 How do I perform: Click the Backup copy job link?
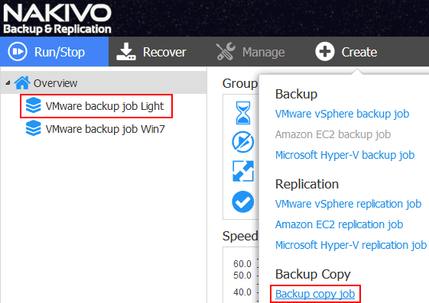pos(315,294)
